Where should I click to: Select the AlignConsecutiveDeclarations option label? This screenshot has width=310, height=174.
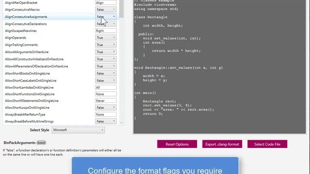[x=26, y=24]
